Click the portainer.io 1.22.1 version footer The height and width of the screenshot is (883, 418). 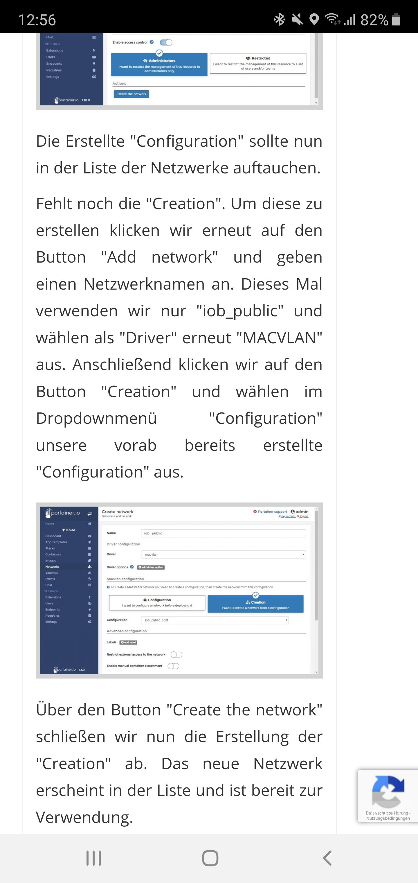70,670
